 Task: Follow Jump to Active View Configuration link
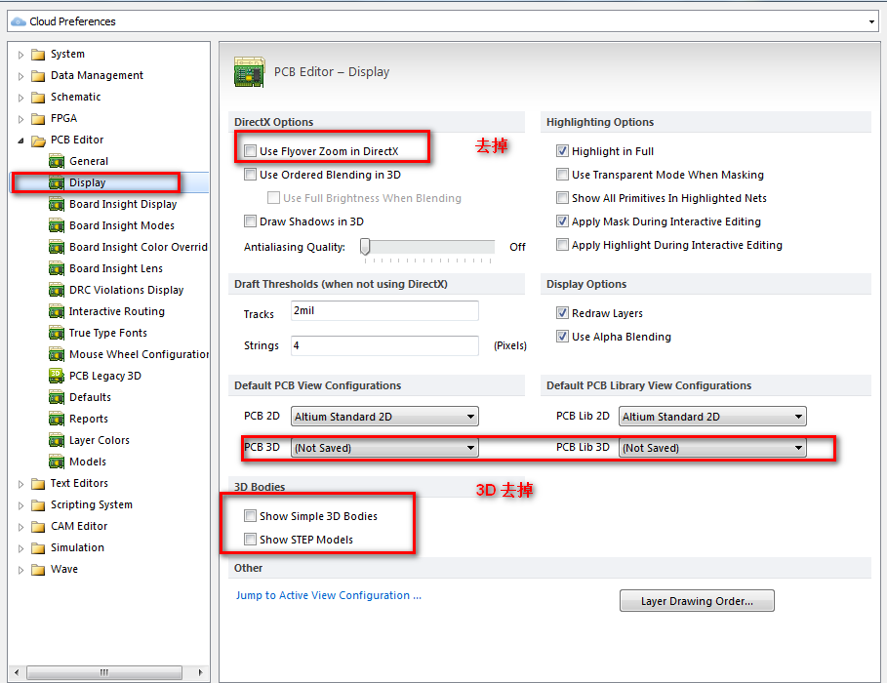tap(329, 595)
